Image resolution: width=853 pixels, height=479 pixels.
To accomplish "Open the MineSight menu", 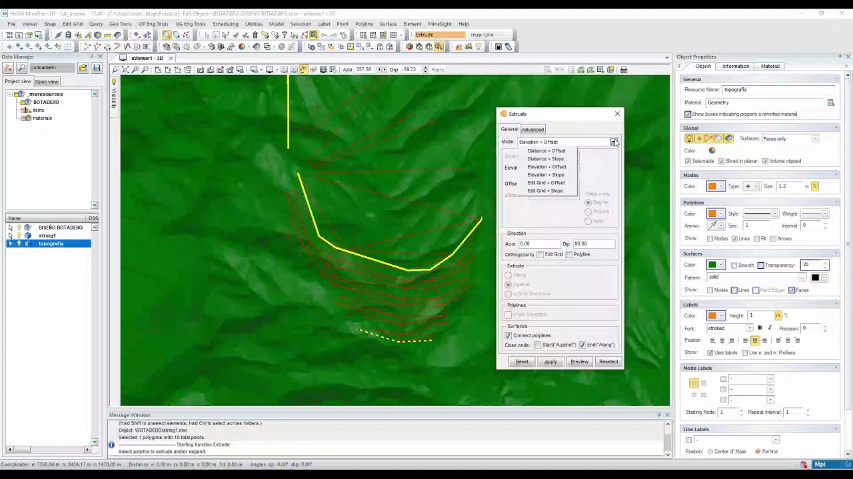I will coord(440,24).
